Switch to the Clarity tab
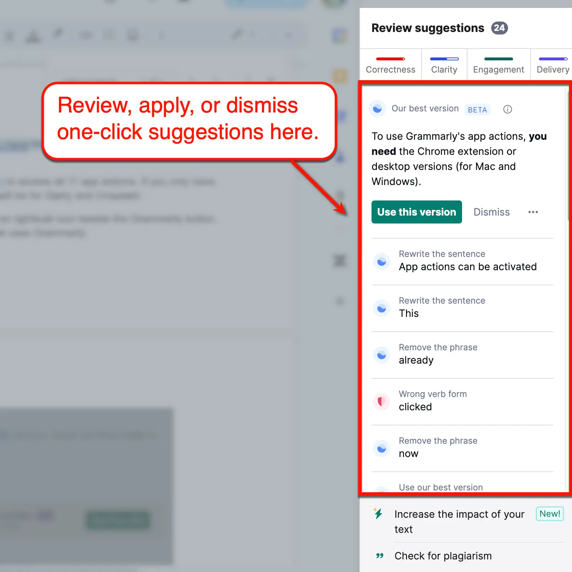 (x=444, y=65)
